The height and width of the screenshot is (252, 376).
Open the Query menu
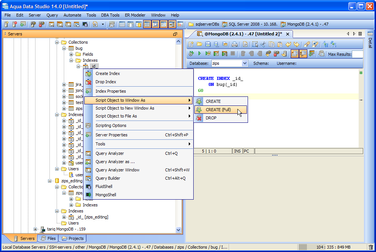pyautogui.click(x=52, y=15)
